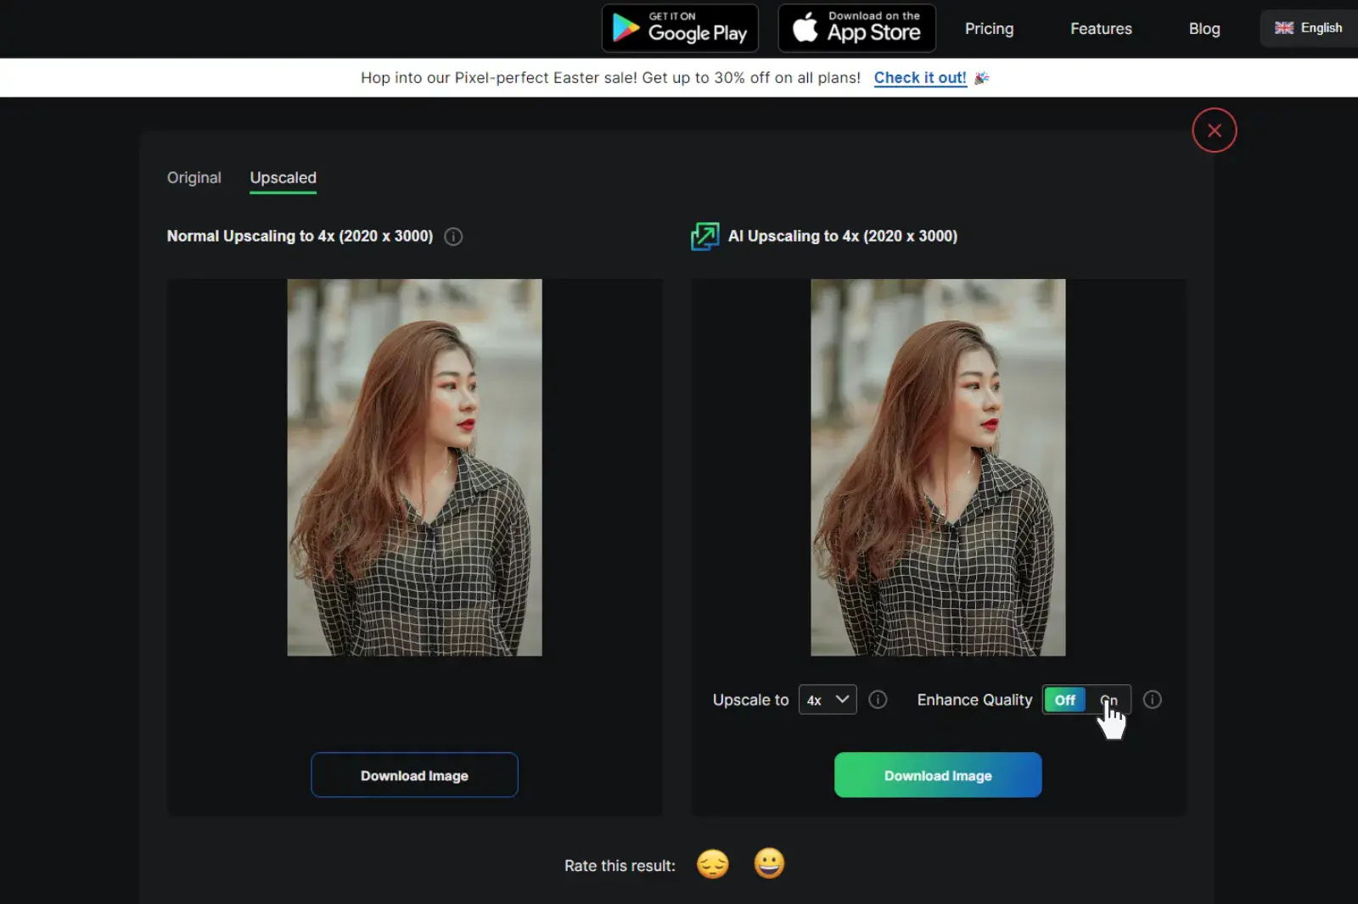Click the AI upscaling preview photo

coord(938,467)
